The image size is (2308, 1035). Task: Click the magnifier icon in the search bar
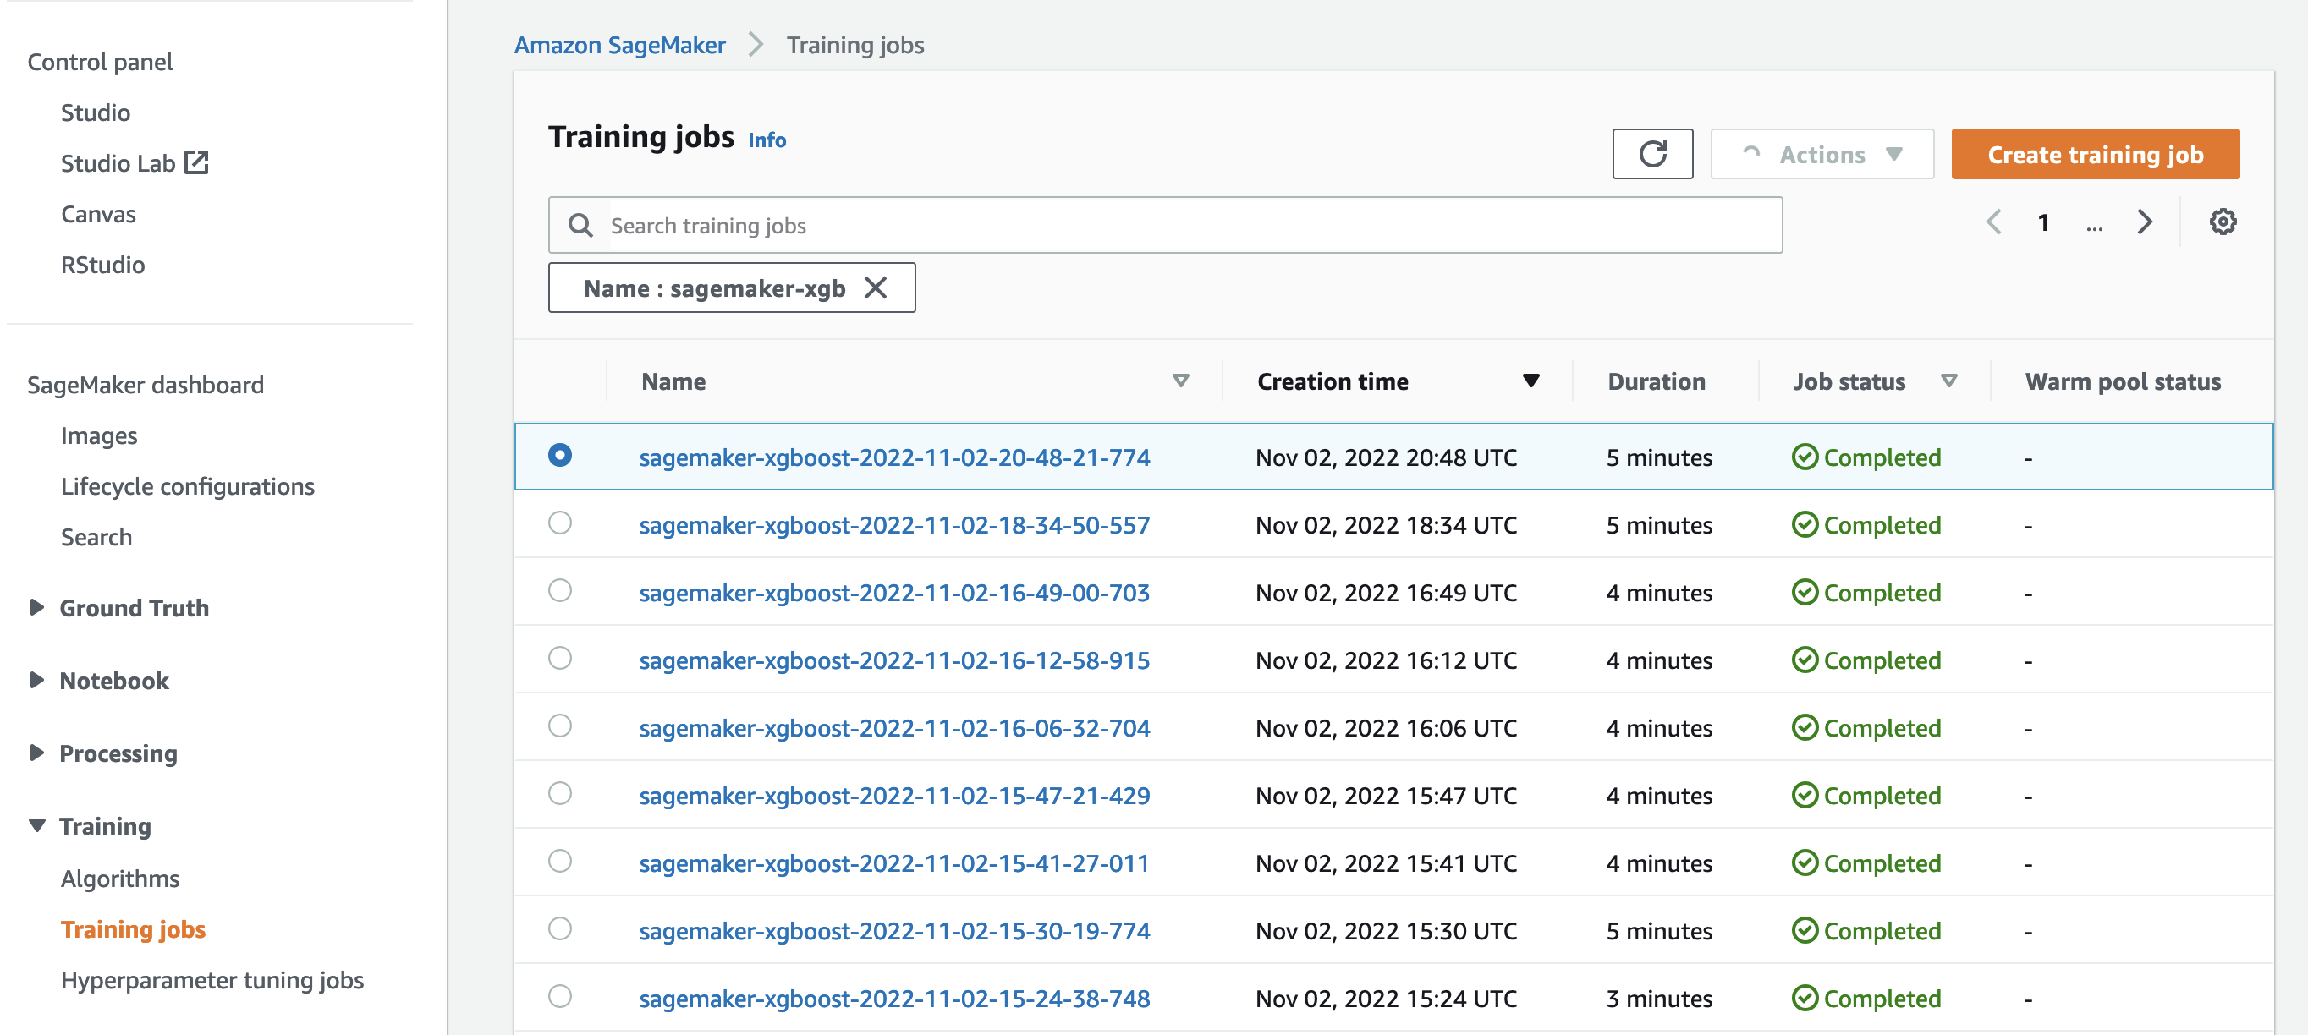(580, 225)
